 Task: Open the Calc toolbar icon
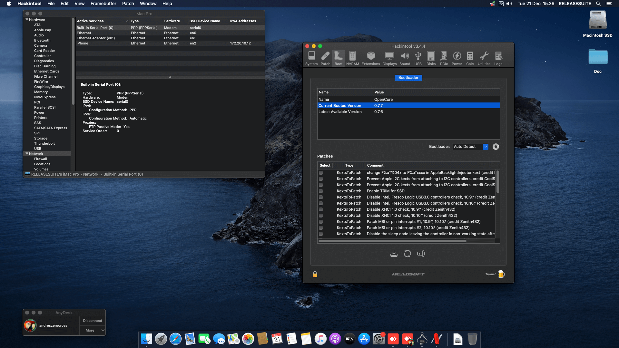coord(470,58)
